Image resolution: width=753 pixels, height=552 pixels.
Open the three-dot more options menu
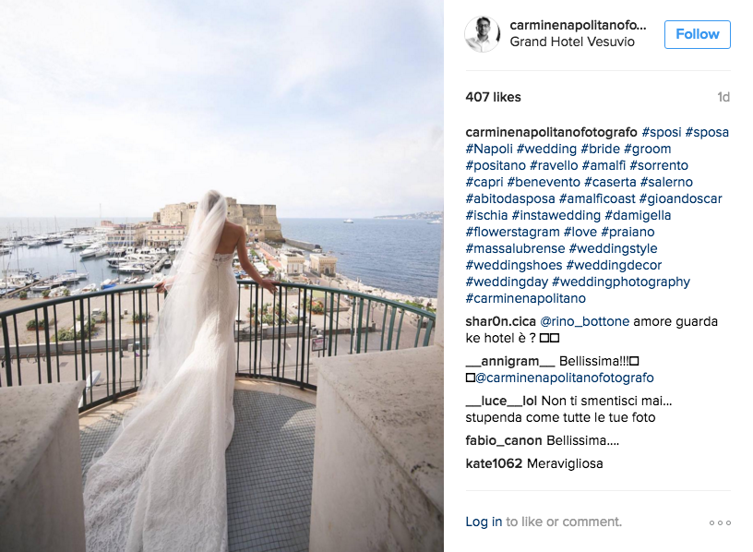click(x=720, y=522)
